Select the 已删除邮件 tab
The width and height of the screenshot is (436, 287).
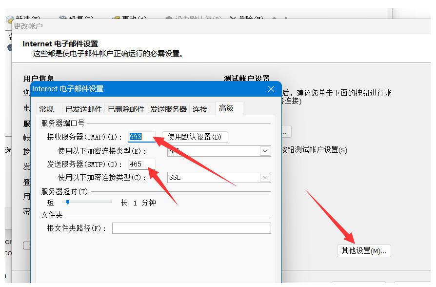click(126, 109)
